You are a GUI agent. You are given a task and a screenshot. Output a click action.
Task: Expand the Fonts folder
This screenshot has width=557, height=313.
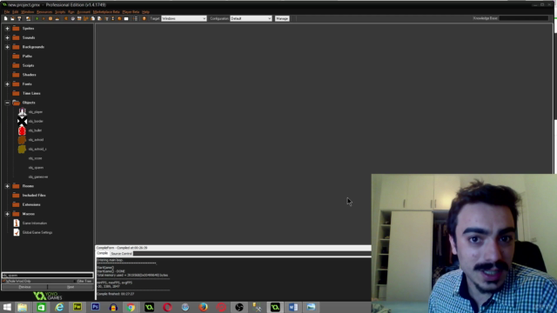point(7,84)
